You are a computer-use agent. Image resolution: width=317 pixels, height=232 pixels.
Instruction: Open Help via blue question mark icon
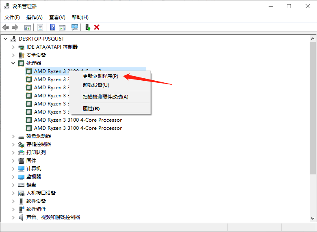(x=52, y=27)
